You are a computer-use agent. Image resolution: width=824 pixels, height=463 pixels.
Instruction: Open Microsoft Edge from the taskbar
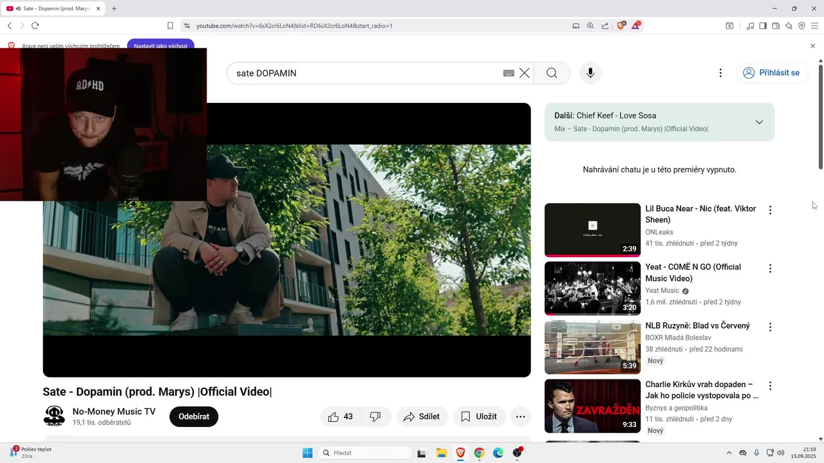tap(498, 453)
